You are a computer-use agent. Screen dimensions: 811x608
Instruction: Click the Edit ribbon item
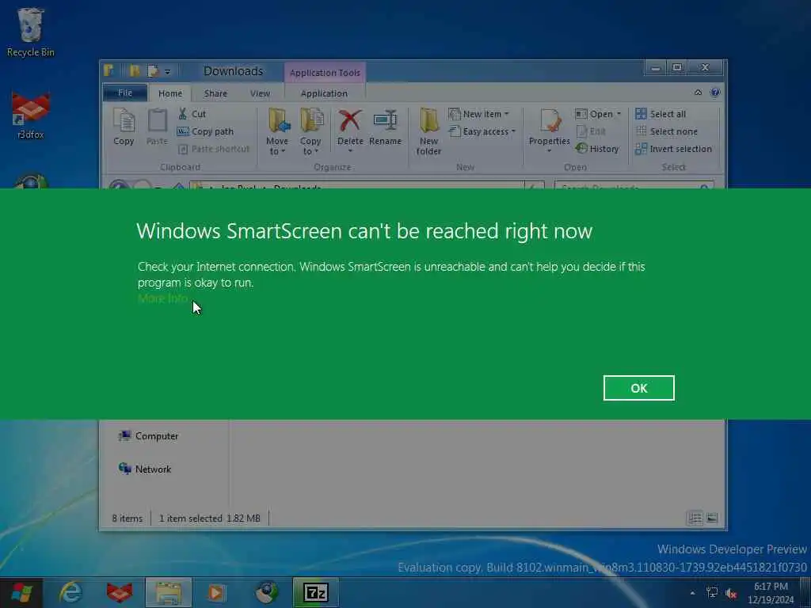point(591,131)
